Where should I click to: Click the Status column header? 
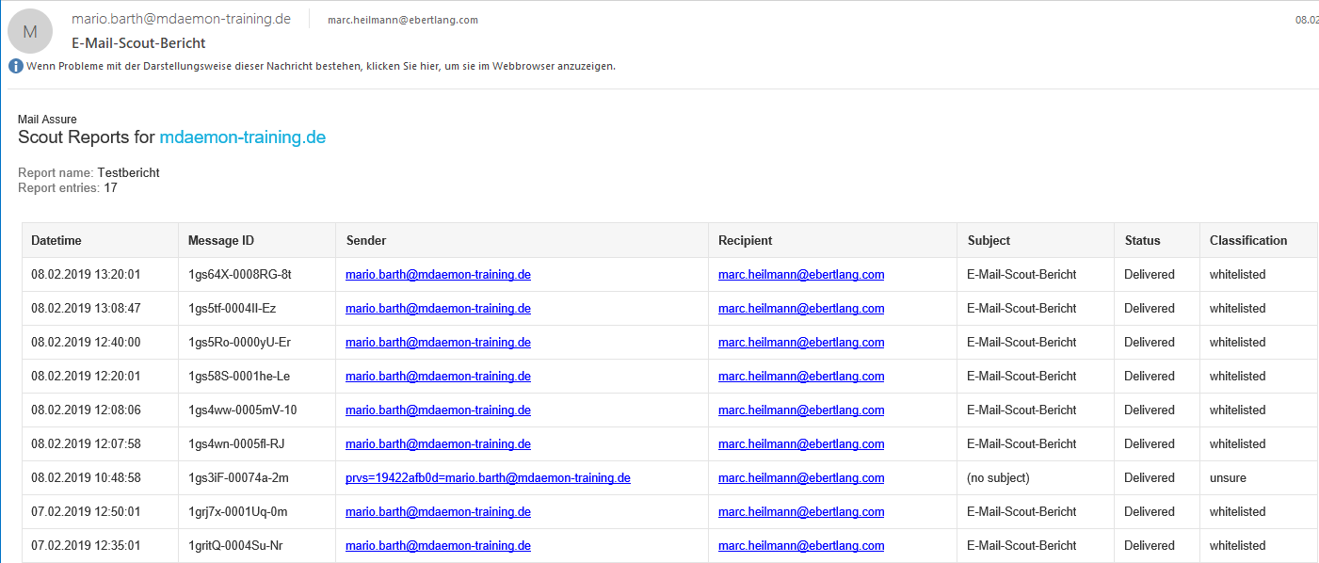click(x=1143, y=241)
